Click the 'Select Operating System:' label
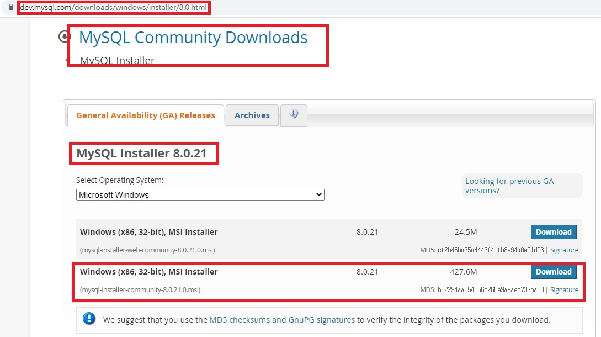 (x=120, y=180)
